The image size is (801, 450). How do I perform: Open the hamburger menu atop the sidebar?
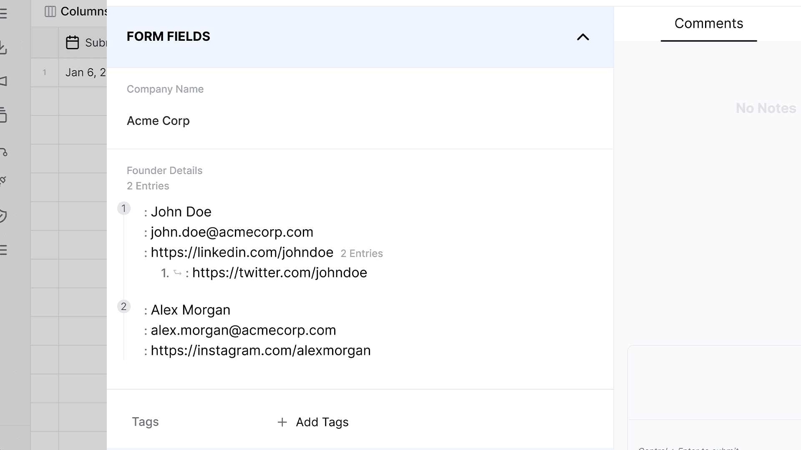tap(3, 13)
